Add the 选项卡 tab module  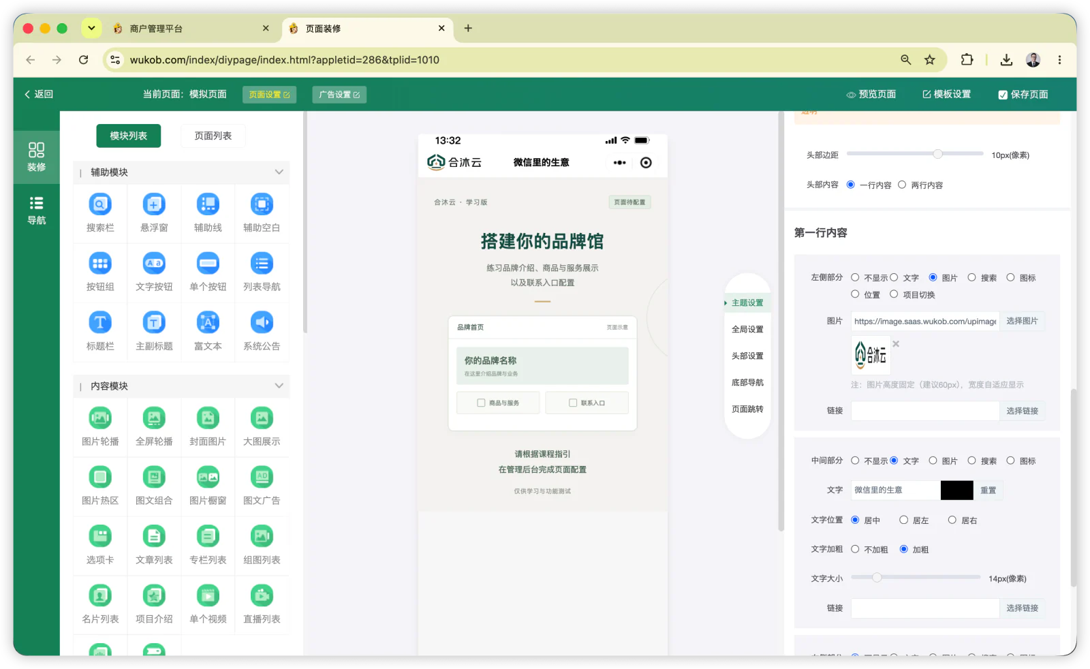[x=100, y=546]
